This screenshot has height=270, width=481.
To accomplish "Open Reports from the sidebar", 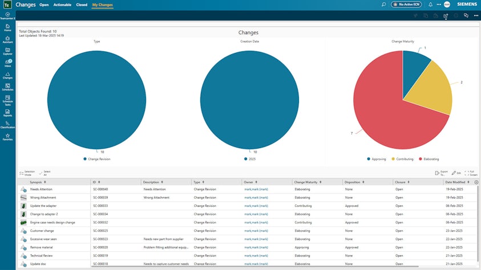I will [7, 112].
